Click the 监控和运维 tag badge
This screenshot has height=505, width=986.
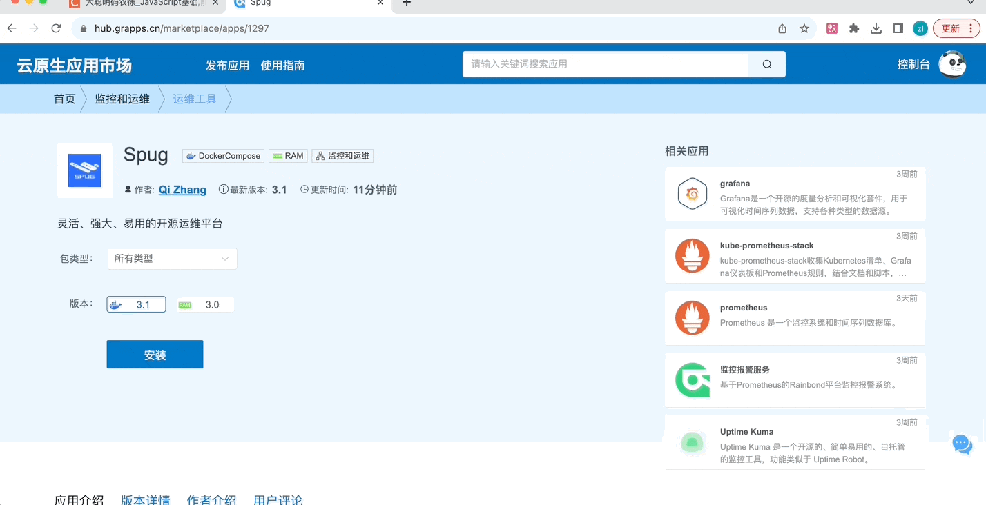[342, 156]
